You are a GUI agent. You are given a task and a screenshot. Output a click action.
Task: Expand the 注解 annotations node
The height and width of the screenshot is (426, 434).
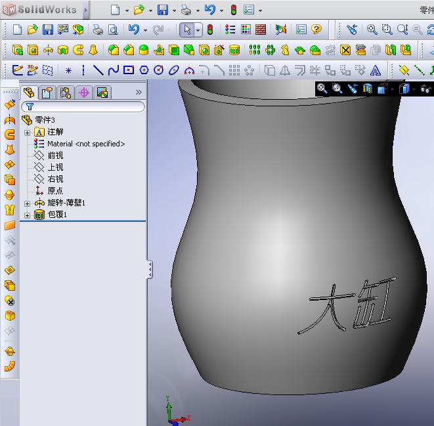point(27,133)
